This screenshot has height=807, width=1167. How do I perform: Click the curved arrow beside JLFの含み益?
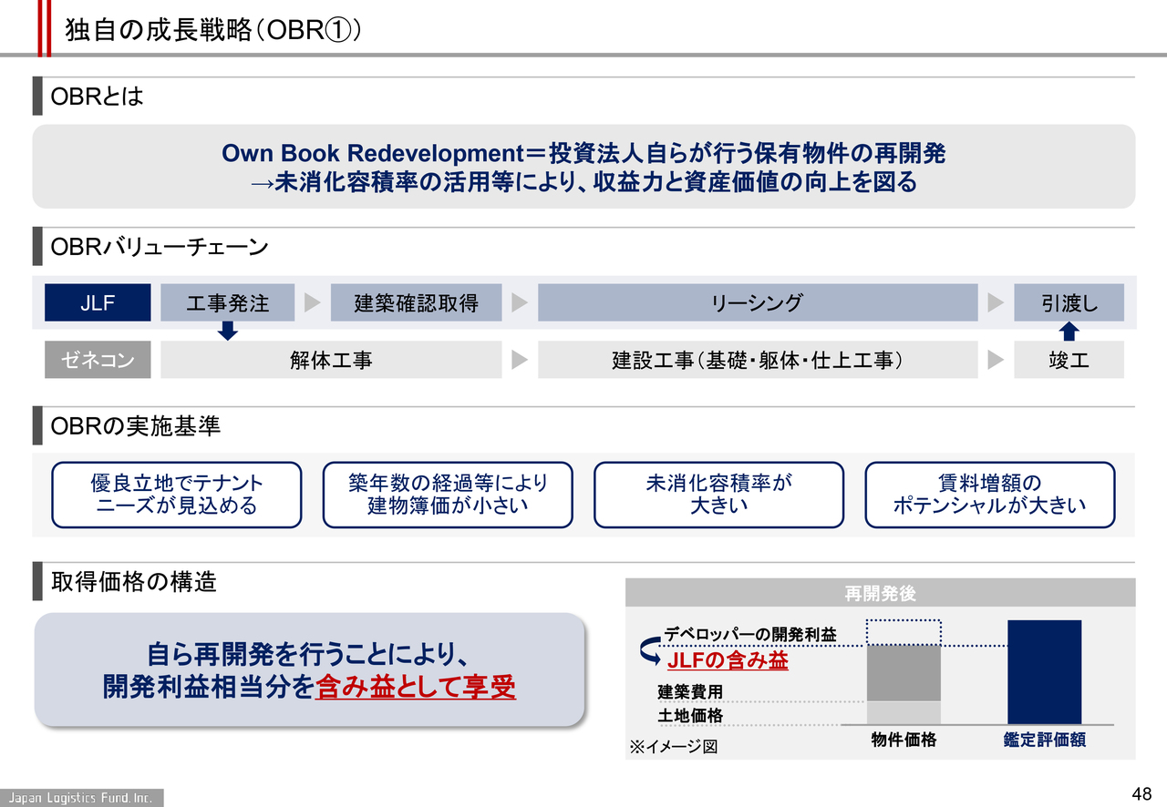(649, 651)
